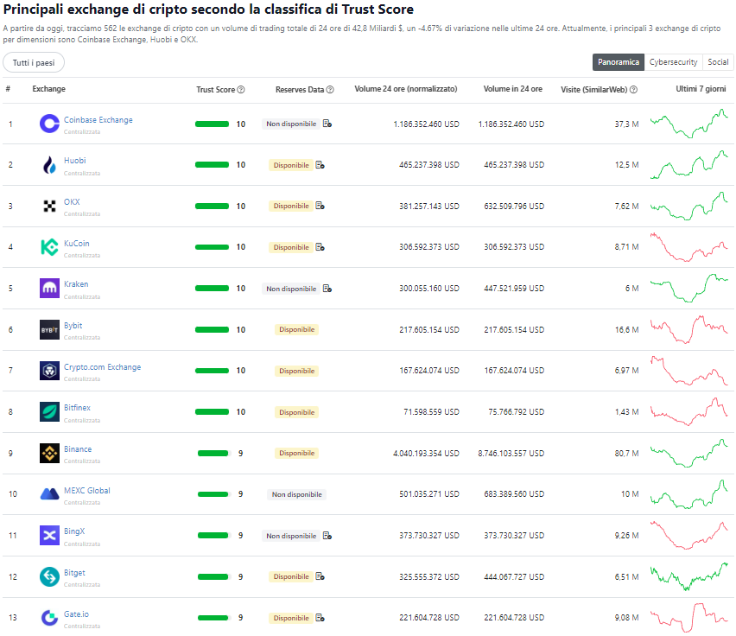Click MEXC Global Non disponibile badge
This screenshot has height=636, width=736.
296,494
